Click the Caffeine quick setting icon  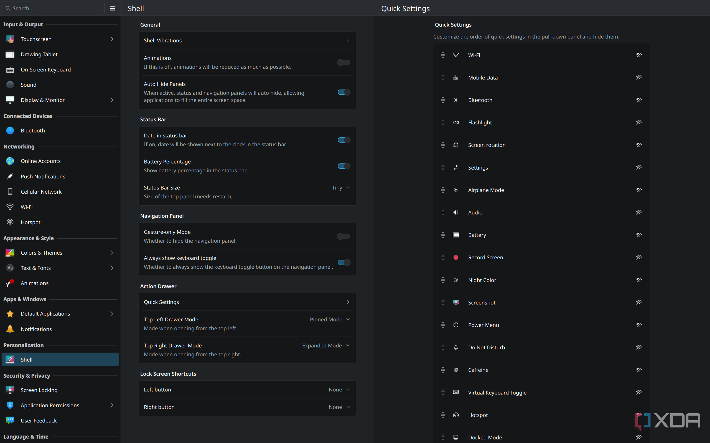click(x=456, y=370)
